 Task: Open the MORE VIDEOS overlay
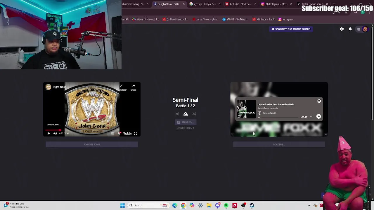[53, 125]
